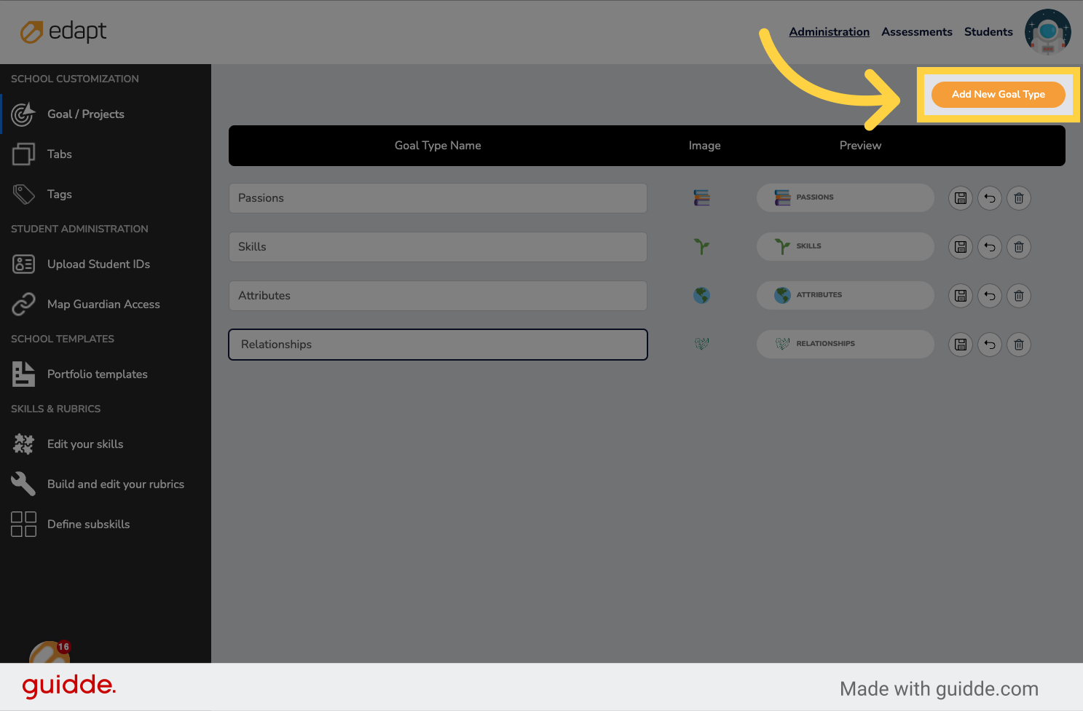The image size is (1083, 711).
Task: Edit the Passions goal type name field
Action: point(438,198)
